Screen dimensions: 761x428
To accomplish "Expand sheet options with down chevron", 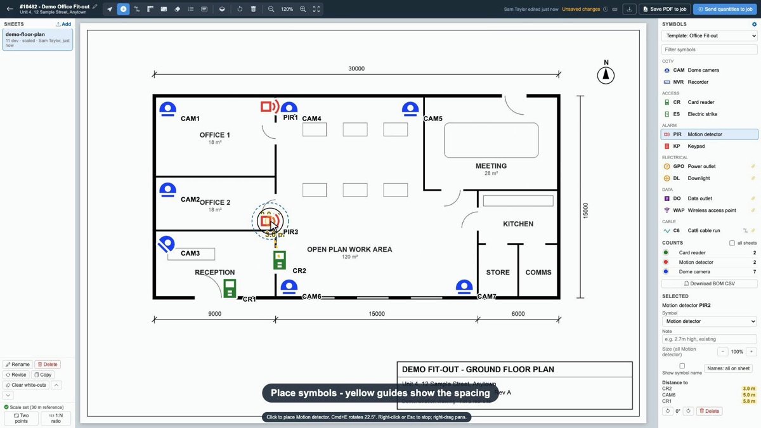I will coord(8,395).
